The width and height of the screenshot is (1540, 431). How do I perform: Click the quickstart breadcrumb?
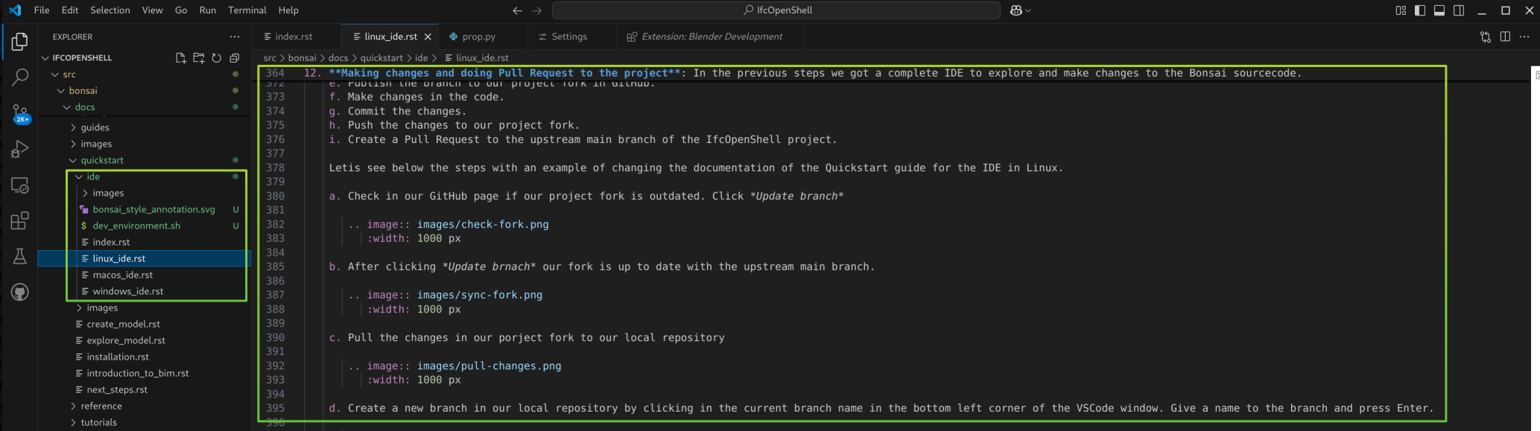381,58
